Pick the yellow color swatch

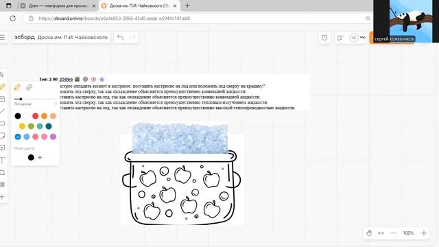22,126
